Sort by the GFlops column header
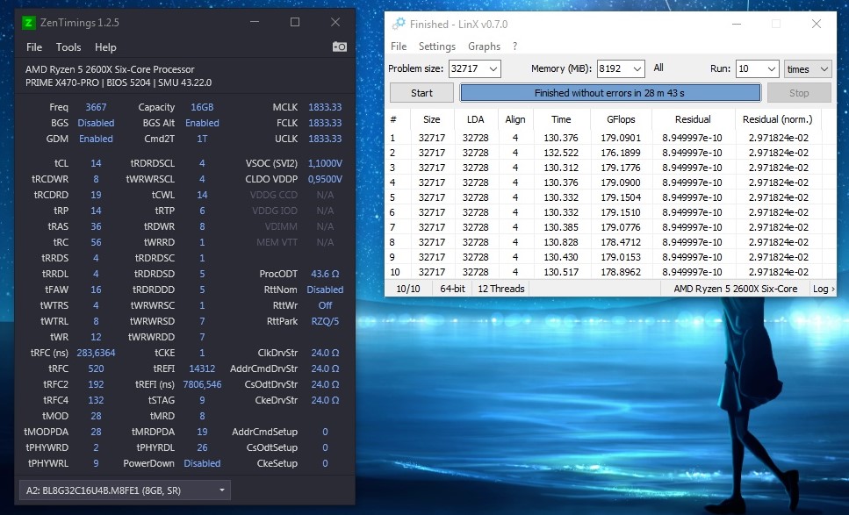Viewport: 849px width, 515px height. [x=621, y=119]
